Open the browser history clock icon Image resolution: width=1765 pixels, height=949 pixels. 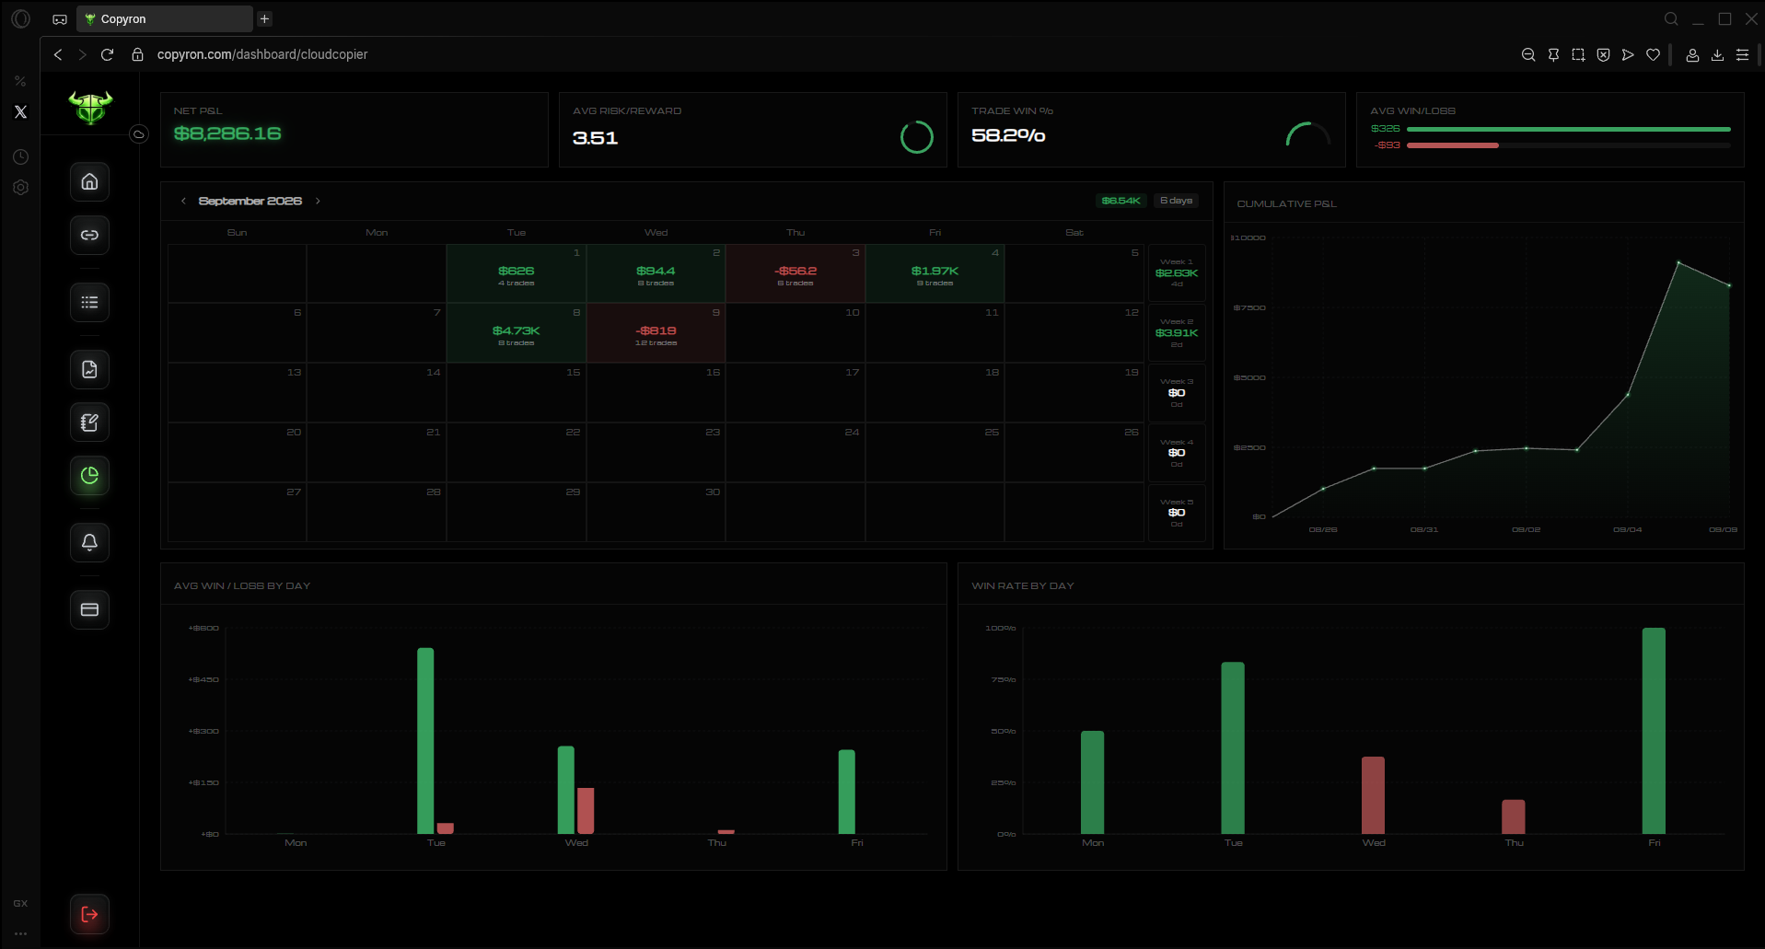[x=20, y=157]
